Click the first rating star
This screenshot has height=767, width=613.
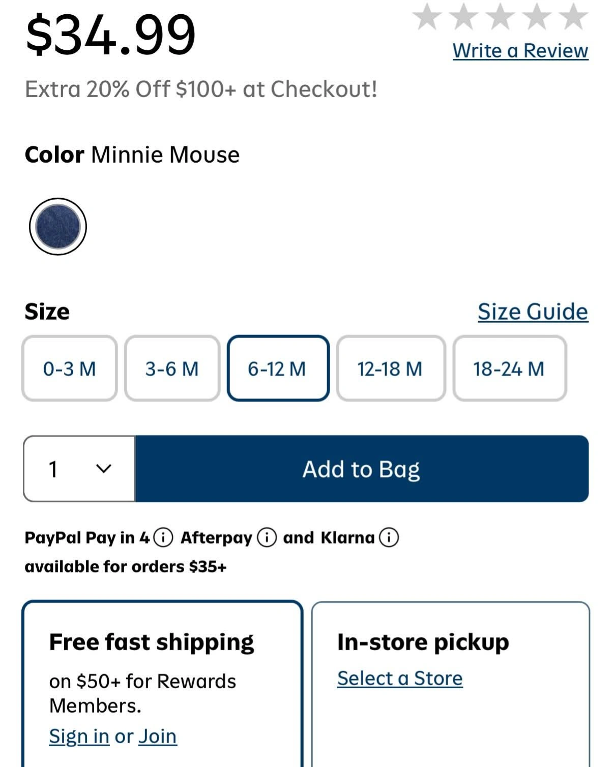coord(427,16)
